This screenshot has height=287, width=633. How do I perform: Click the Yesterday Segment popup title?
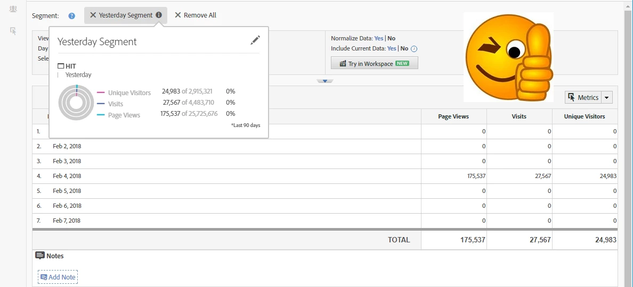tap(97, 41)
